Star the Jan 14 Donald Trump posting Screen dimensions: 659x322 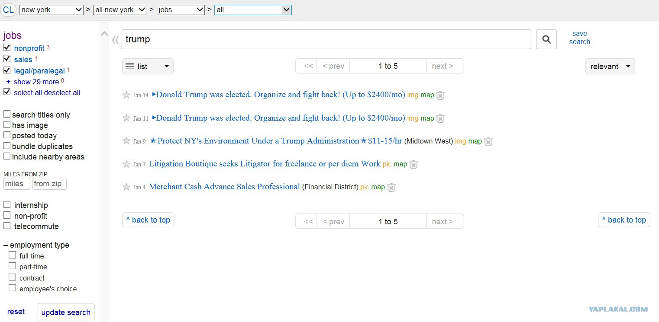pyautogui.click(x=126, y=95)
